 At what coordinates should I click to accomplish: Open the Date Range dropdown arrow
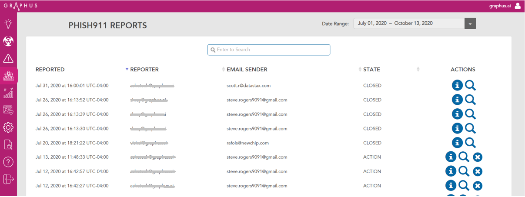point(470,23)
